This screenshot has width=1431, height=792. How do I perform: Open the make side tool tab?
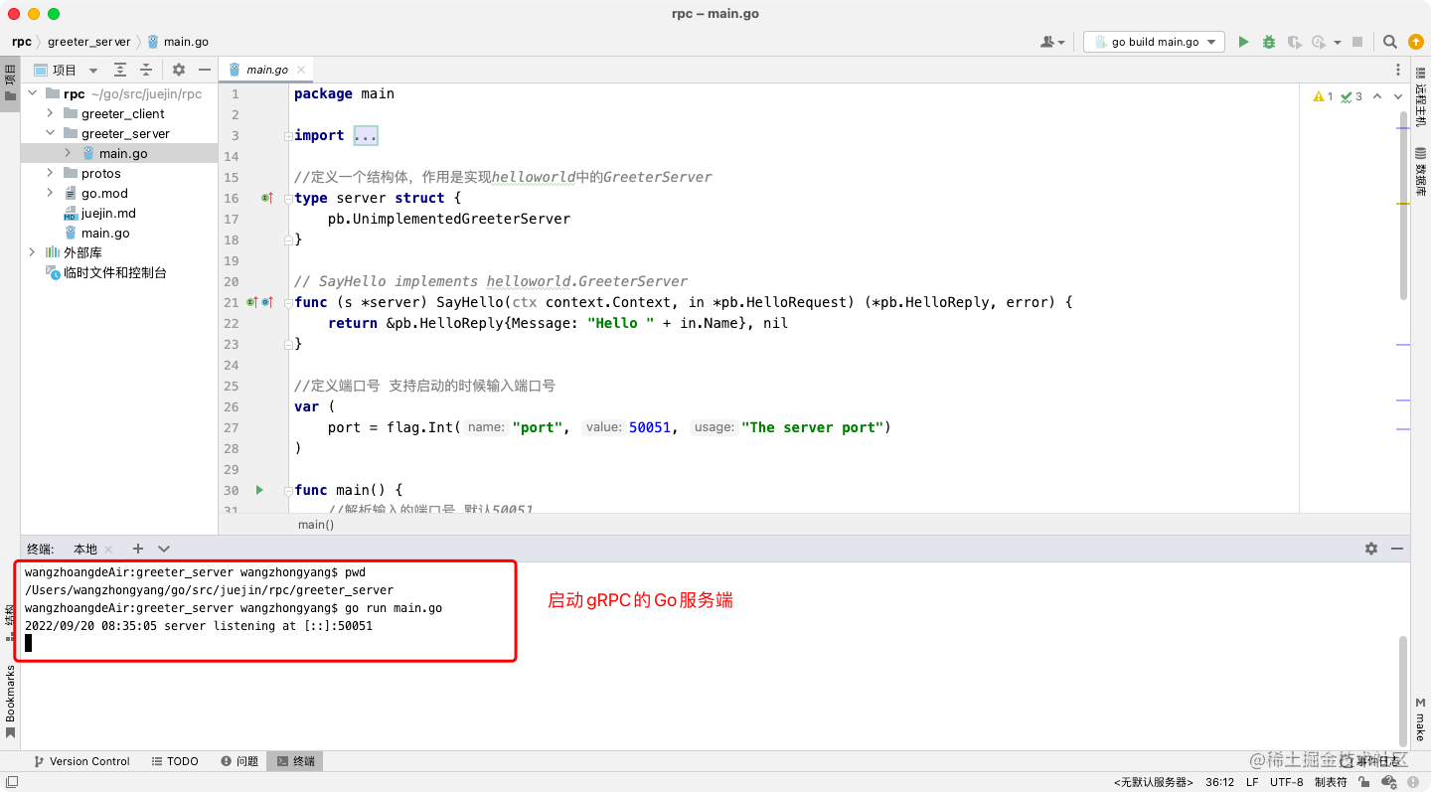click(1420, 719)
